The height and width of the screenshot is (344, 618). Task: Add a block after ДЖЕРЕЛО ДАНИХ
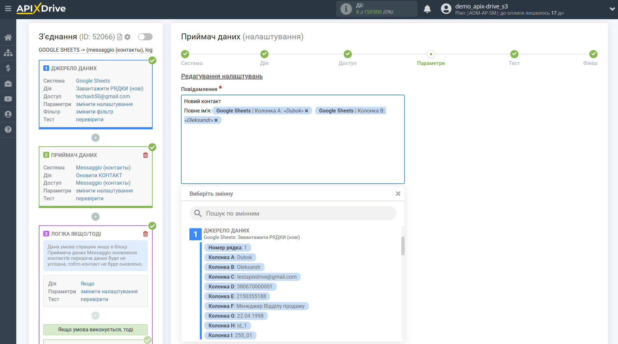(x=95, y=138)
